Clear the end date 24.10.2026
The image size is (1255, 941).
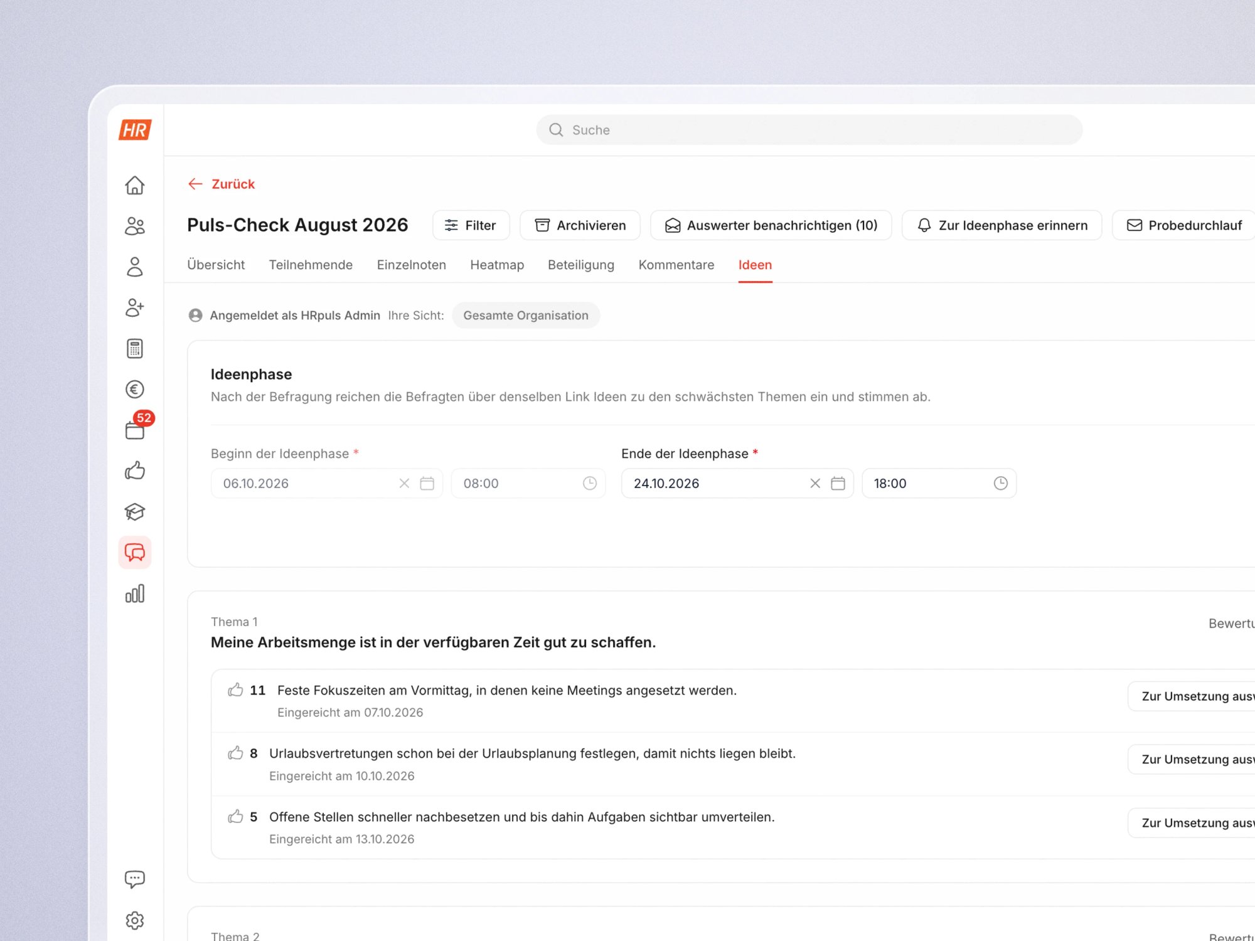click(814, 483)
